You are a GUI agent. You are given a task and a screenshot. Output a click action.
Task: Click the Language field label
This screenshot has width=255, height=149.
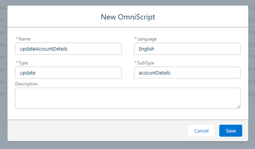pyautogui.click(x=147, y=39)
